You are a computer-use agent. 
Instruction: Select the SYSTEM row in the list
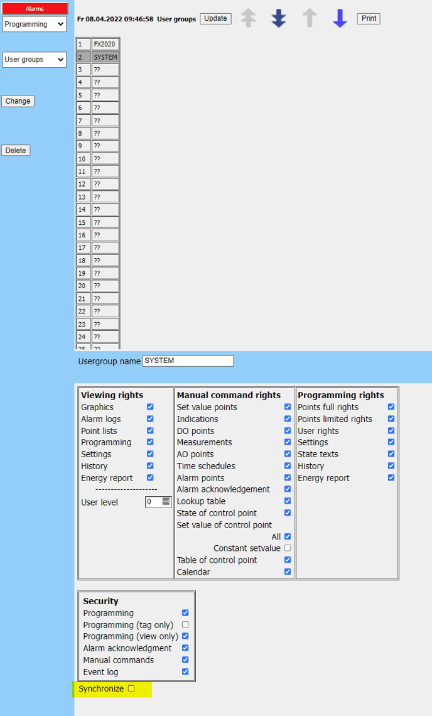coord(97,57)
